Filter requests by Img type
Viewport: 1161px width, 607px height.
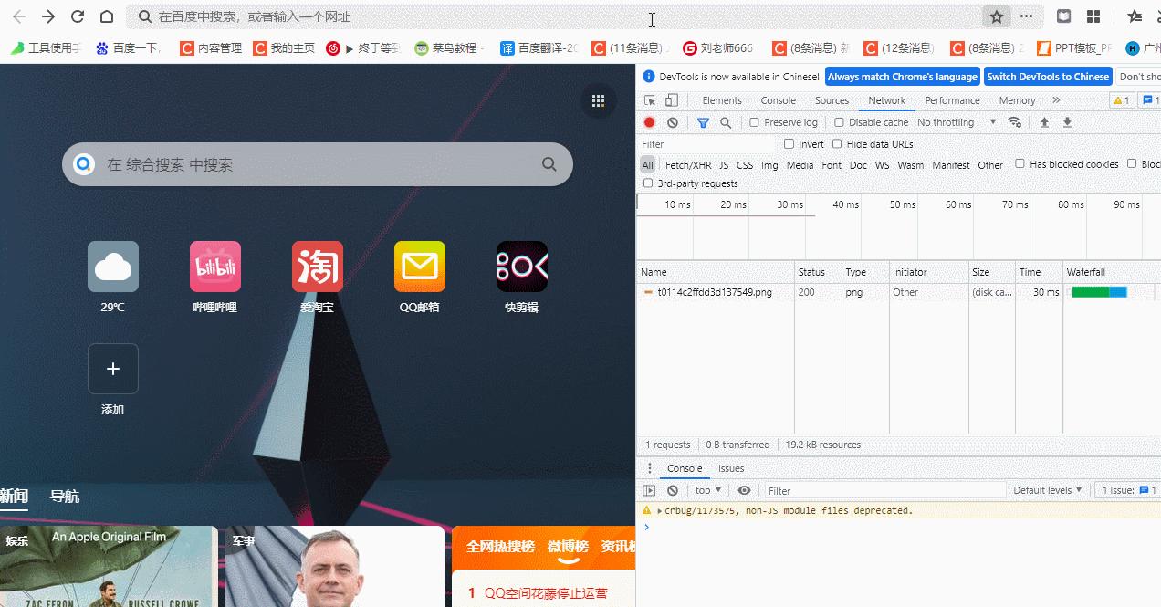[769, 165]
